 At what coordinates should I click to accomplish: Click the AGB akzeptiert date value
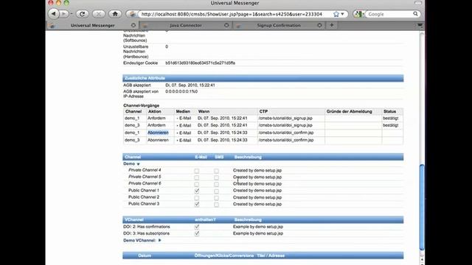coord(190,85)
